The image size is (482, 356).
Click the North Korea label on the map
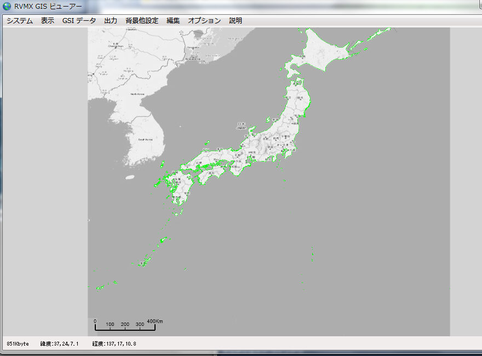pos(137,94)
